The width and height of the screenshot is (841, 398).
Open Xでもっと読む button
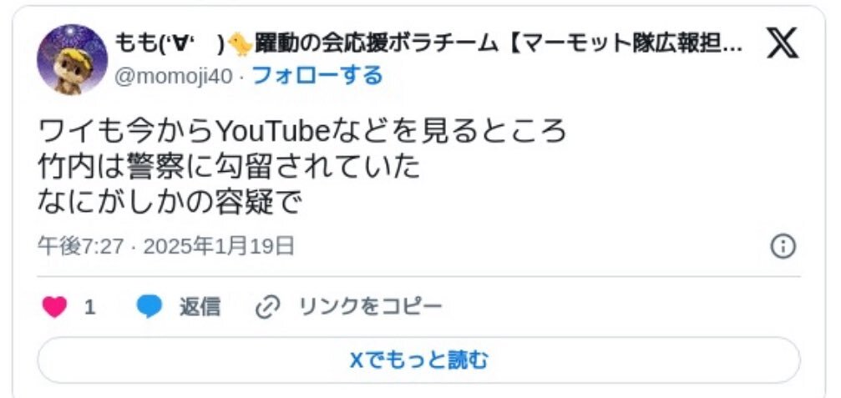click(x=419, y=360)
